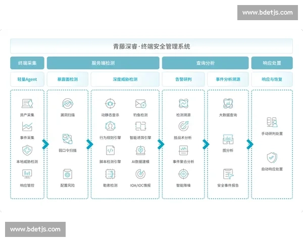This screenshot has height=242, width=303.
Task: Click the 本地威胁检测 shield icon
Action: pos(27,150)
